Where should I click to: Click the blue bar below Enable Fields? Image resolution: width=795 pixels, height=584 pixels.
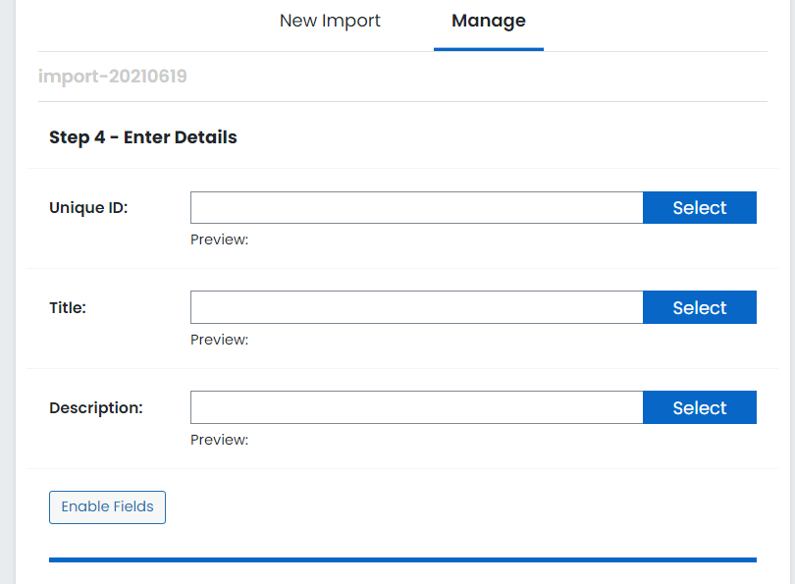point(402,559)
